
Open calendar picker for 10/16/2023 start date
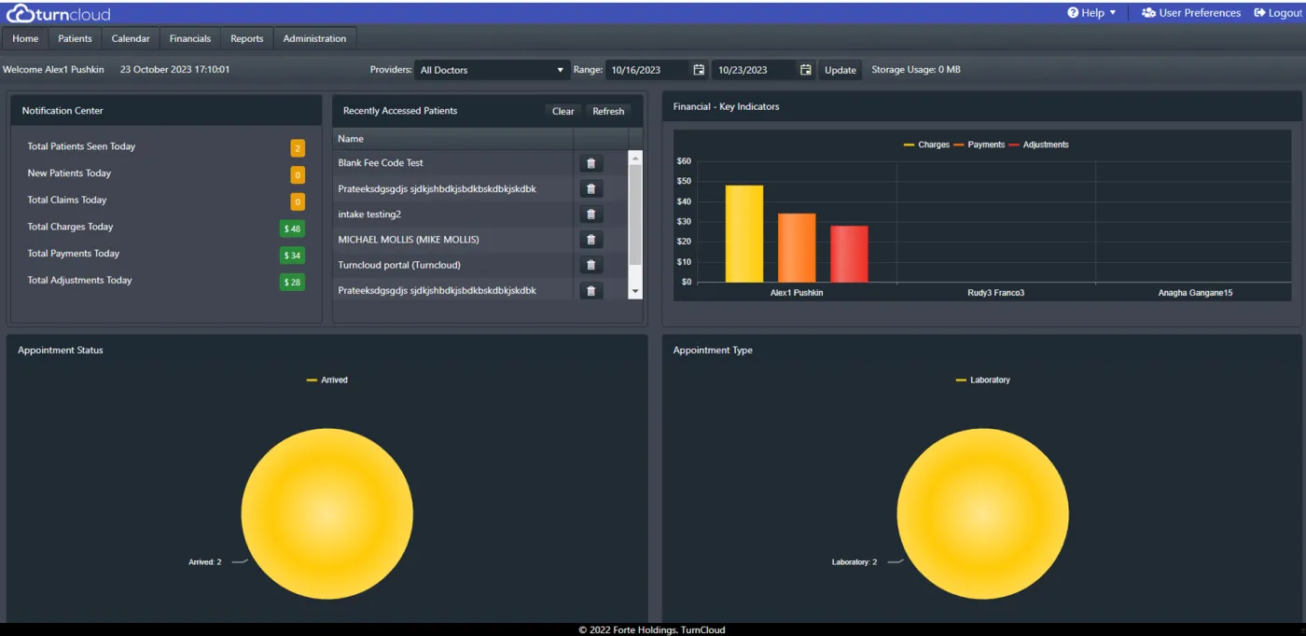click(x=699, y=70)
